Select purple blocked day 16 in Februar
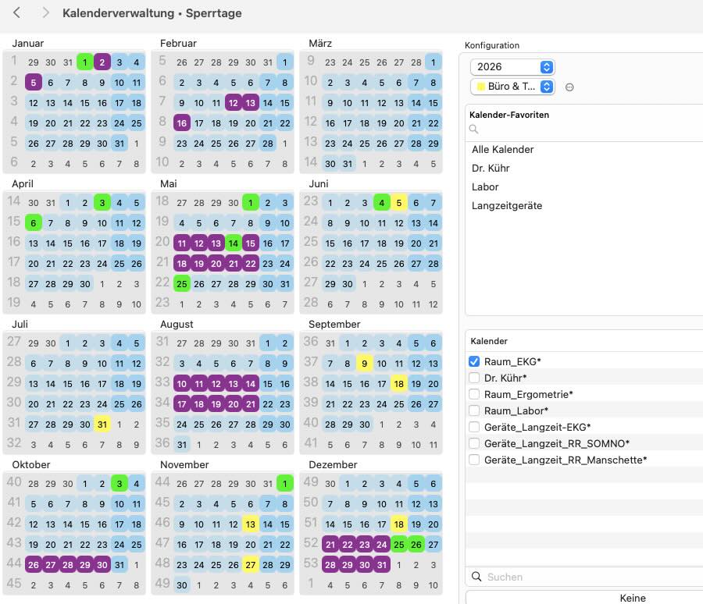703x604 pixels. (181, 123)
